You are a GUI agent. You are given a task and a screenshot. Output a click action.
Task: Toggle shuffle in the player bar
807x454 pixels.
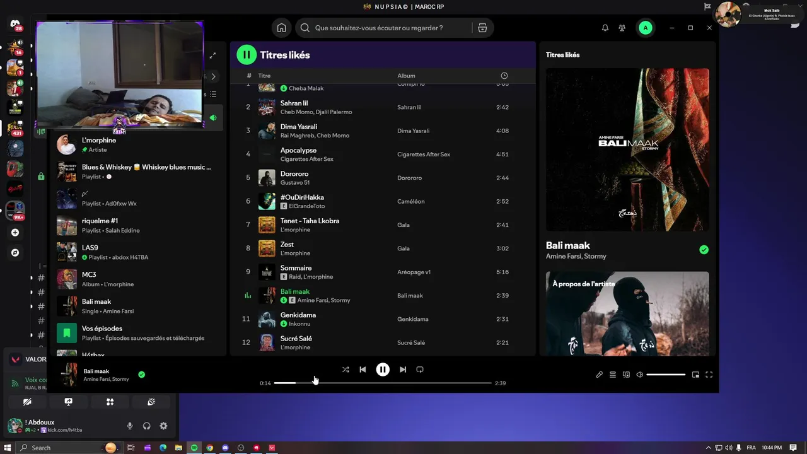pos(345,370)
